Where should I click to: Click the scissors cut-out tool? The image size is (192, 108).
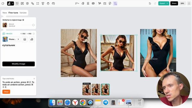88,3
